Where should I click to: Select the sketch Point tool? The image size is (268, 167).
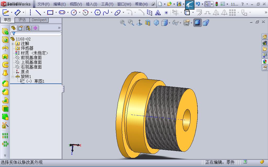166,13
